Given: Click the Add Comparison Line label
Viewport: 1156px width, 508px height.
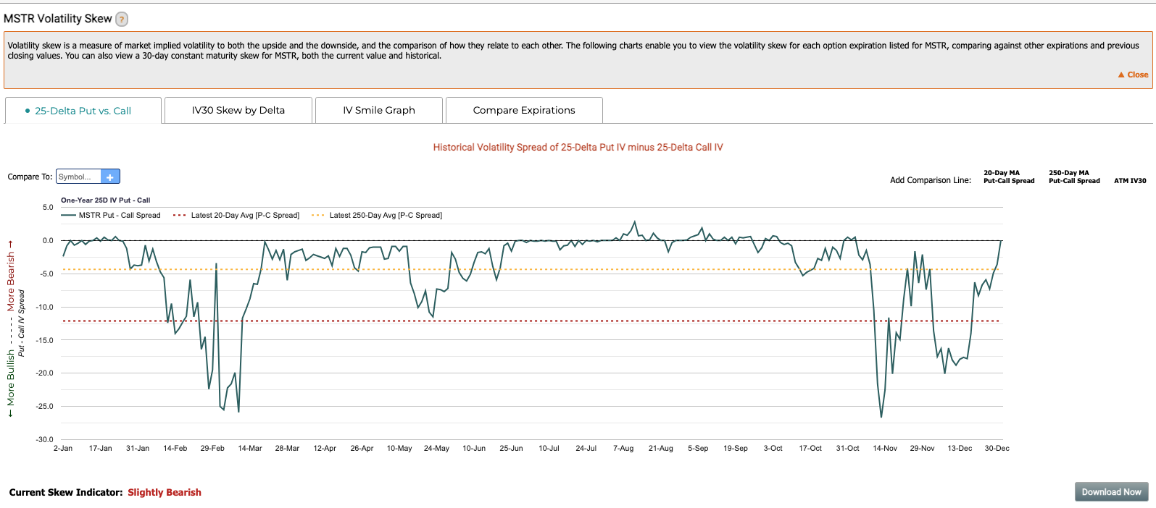Looking at the screenshot, I should [x=931, y=180].
